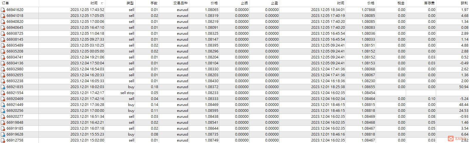
Task: Select the profit value 48.44
Action: [x=464, y=105]
